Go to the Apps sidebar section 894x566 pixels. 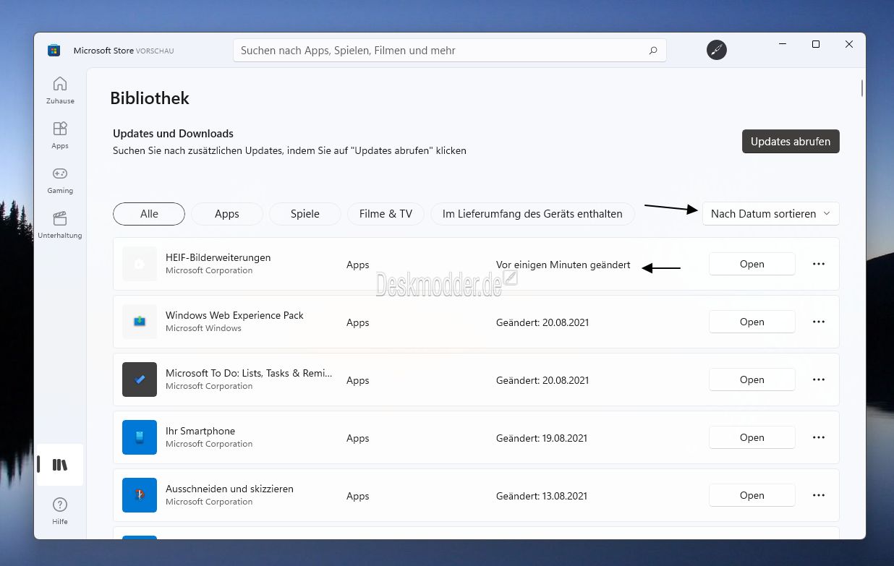click(x=60, y=135)
